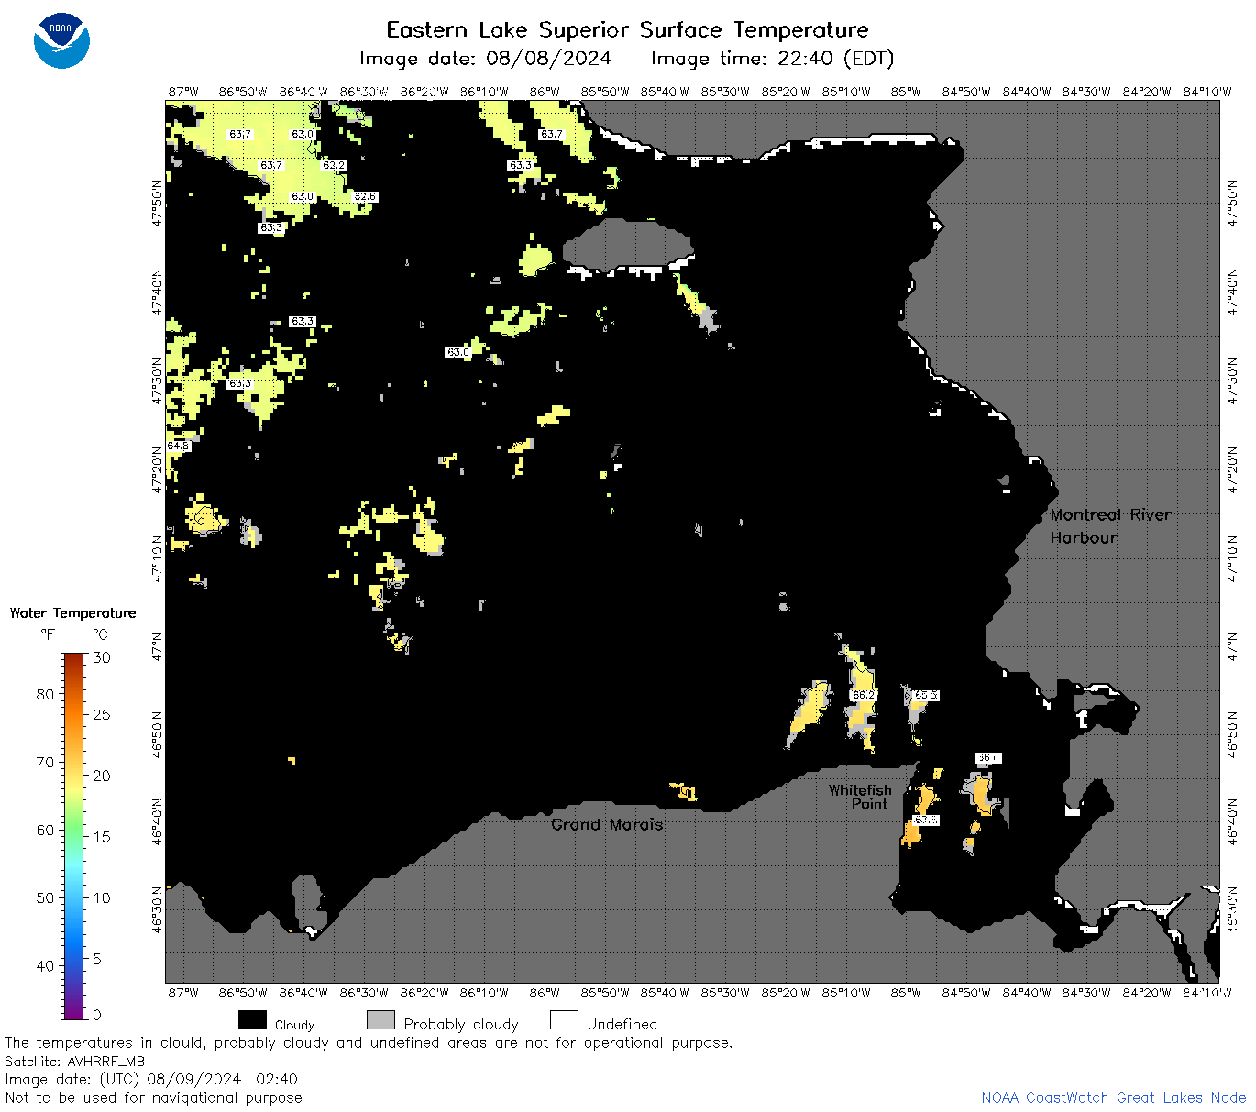Image resolution: width=1256 pixels, height=1112 pixels.
Task: Click the 30 tick on the Celsius scale
Action: [x=102, y=657]
